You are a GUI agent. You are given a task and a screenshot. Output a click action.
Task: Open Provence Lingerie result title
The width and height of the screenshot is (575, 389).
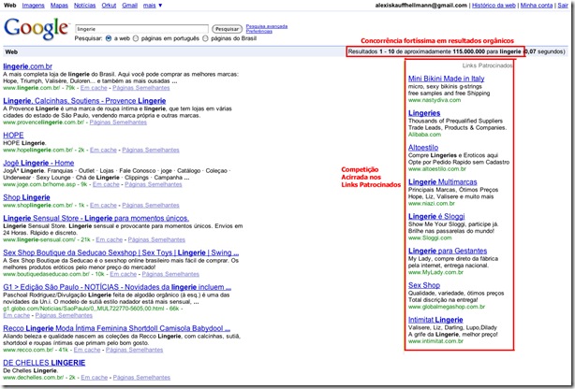click(84, 101)
